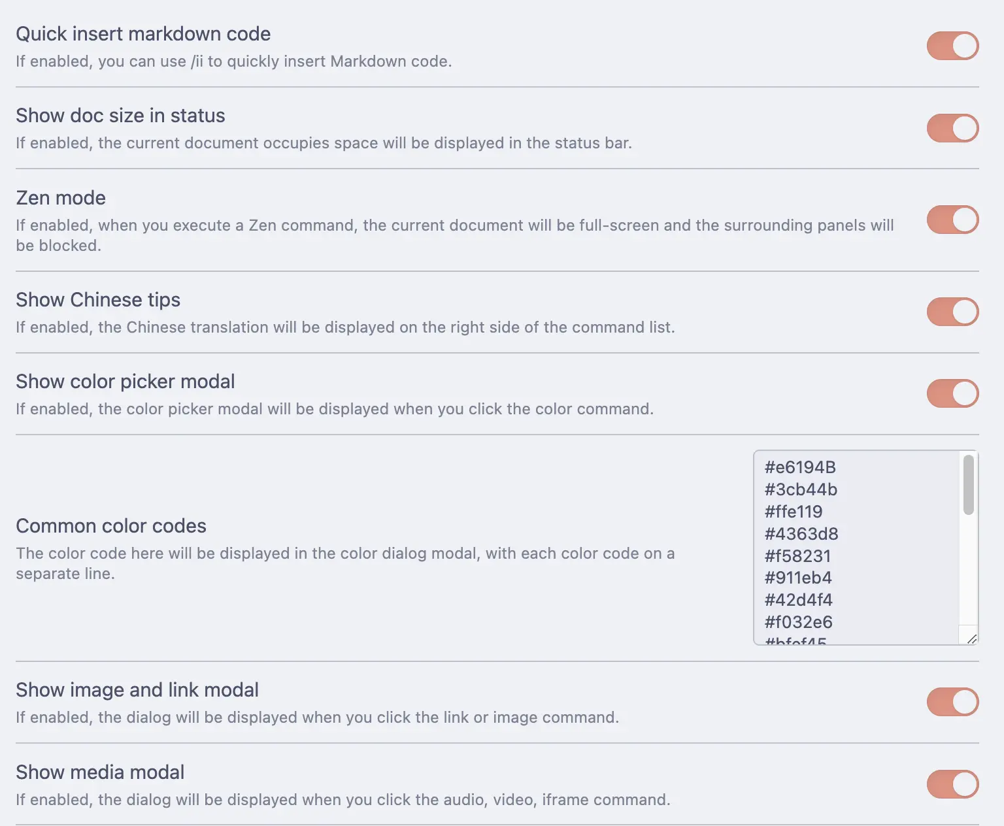1004x826 pixels.
Task: Click the #f58231 color code line
Action: coord(797,556)
